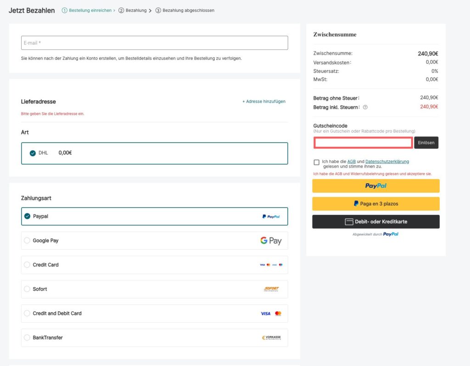
Task: Click the 'Abgewickelt durch PayPal' text
Action: (x=375, y=234)
